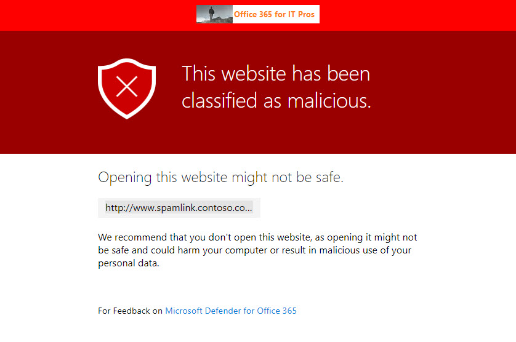
Task: Click the "Office 365 for IT Pros" logo text
Action: (x=274, y=14)
